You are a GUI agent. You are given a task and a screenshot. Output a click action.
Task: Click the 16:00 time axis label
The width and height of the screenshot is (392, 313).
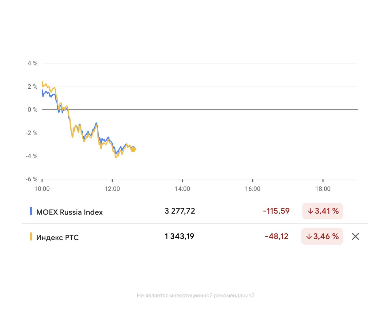pyautogui.click(x=253, y=189)
